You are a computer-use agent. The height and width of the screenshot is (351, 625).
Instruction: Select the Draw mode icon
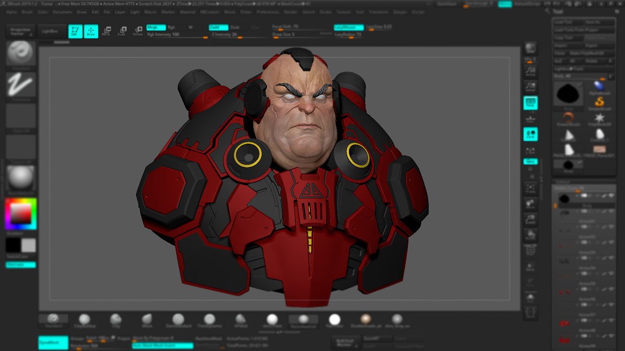click(x=91, y=31)
